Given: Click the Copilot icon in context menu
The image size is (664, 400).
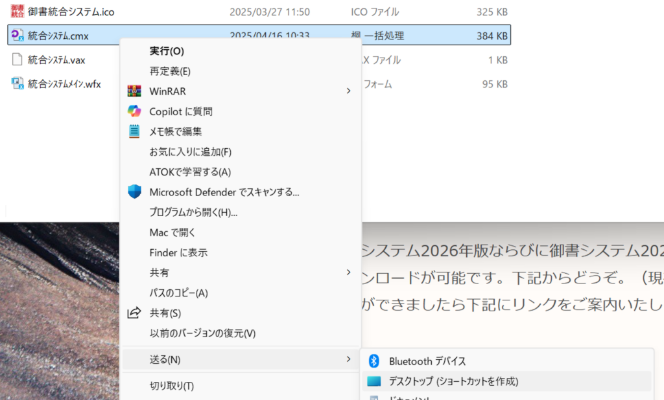Looking at the screenshot, I should (x=134, y=111).
